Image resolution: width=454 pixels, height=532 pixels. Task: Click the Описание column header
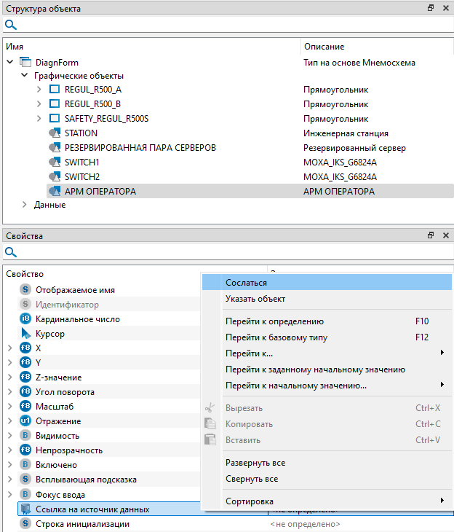[324, 46]
